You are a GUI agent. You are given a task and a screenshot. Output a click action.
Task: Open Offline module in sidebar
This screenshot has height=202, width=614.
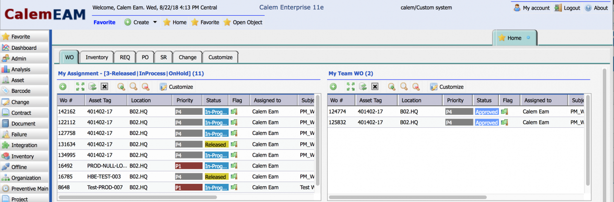[25, 167]
